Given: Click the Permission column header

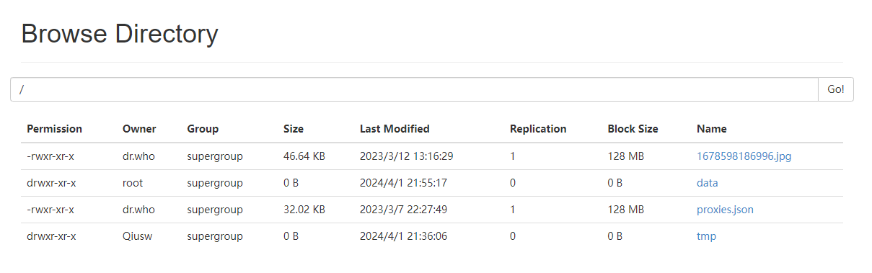Looking at the screenshot, I should point(55,129).
